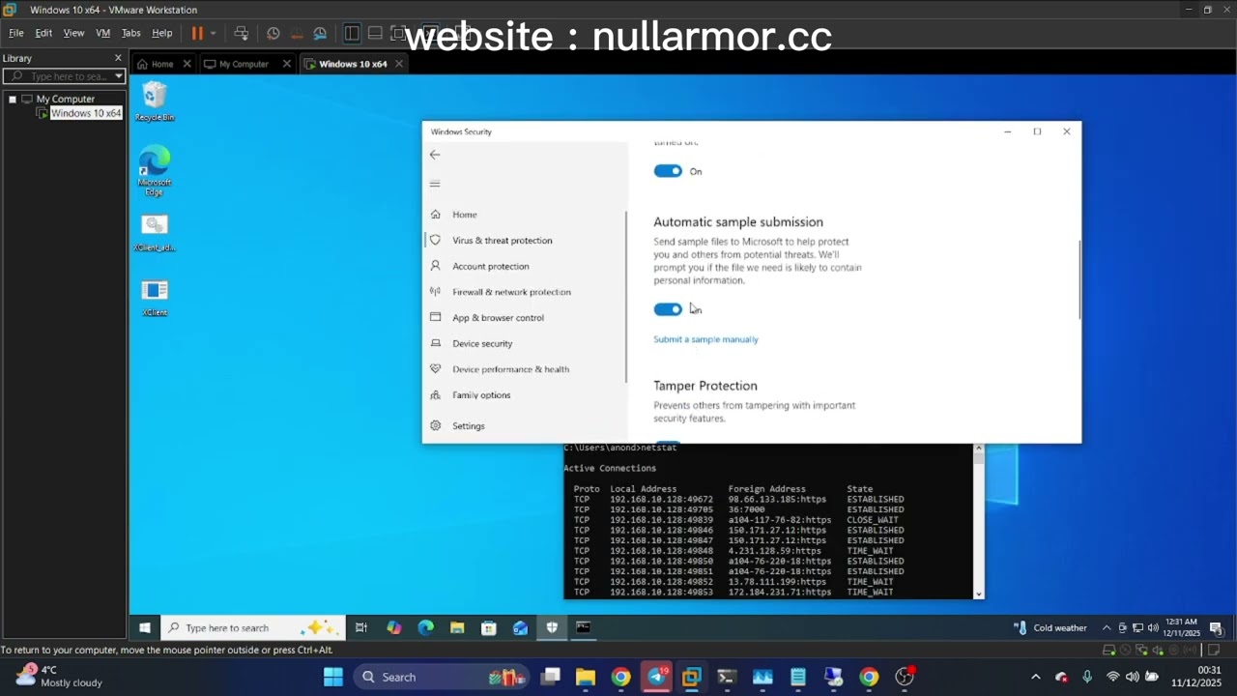Close the Library panel
The image size is (1237, 696).
(118, 58)
